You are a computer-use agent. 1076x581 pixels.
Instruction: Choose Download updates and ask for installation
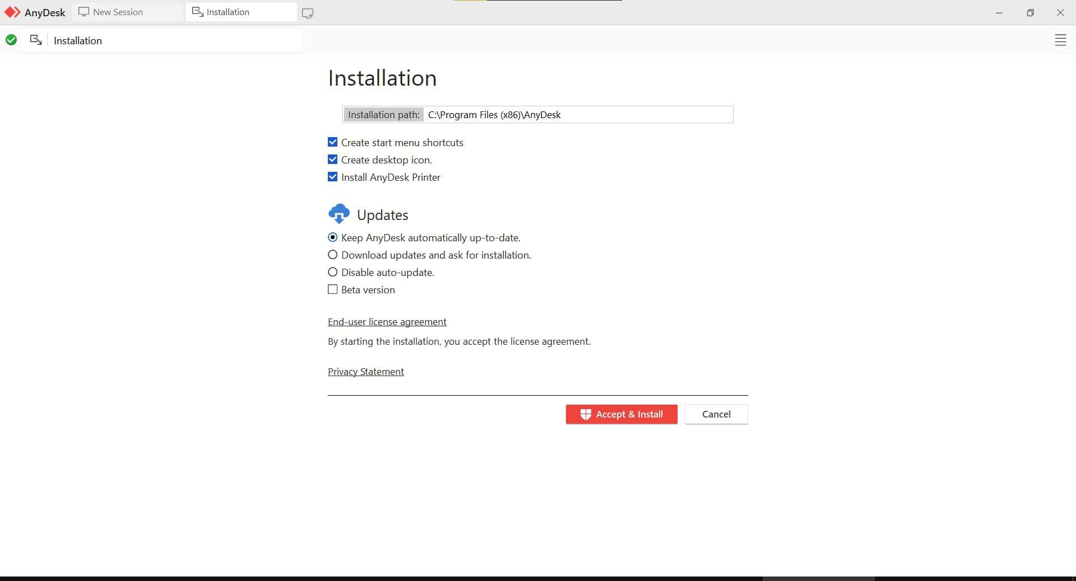[332, 255]
